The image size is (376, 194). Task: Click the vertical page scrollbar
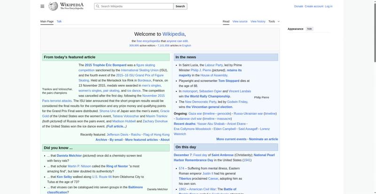click(x=374, y=94)
